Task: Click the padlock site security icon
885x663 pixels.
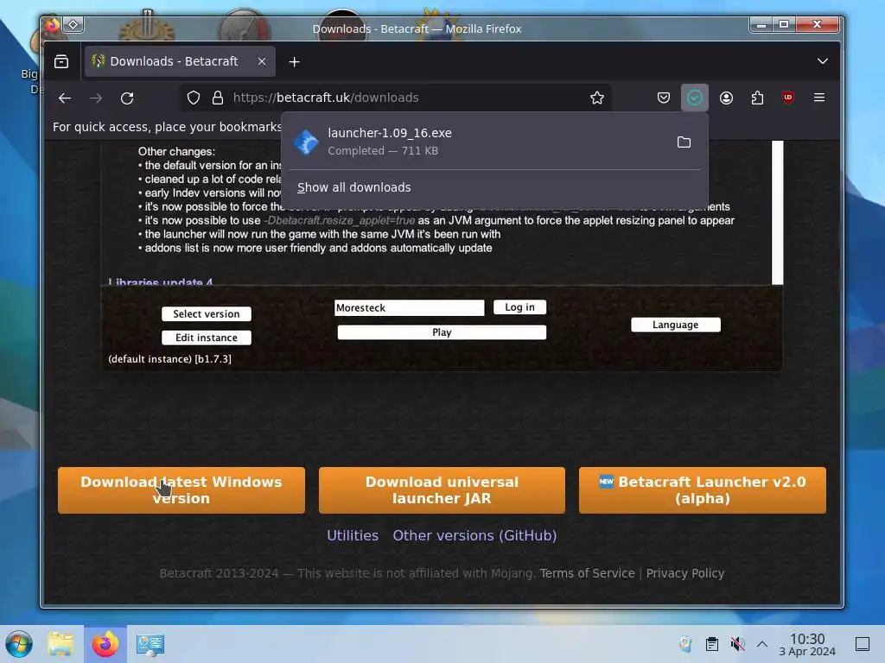Action: click(218, 98)
